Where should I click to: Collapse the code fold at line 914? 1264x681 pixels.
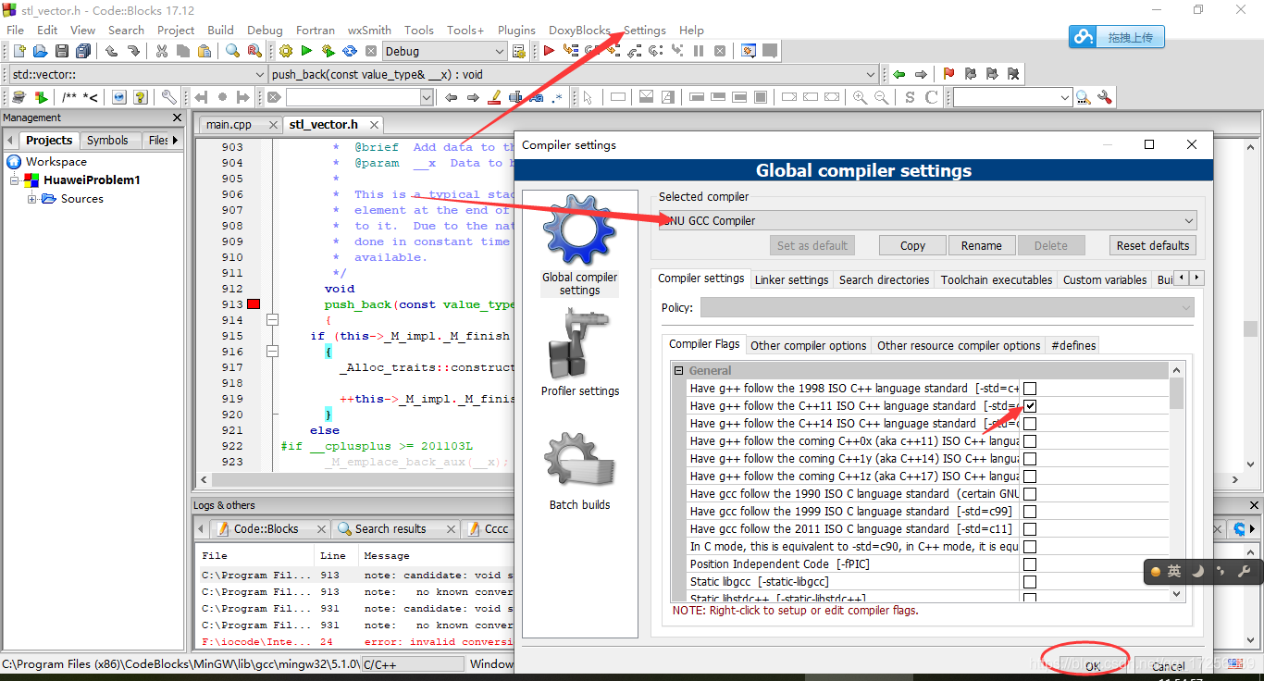pos(272,320)
